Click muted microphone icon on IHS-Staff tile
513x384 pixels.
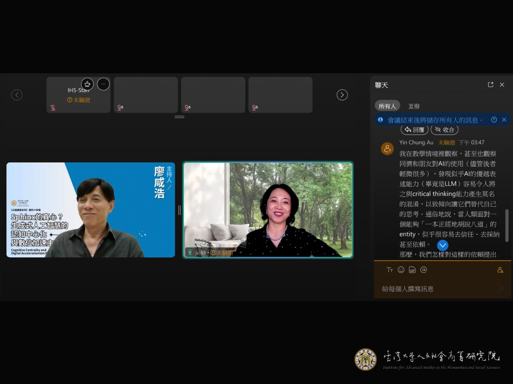(x=53, y=107)
